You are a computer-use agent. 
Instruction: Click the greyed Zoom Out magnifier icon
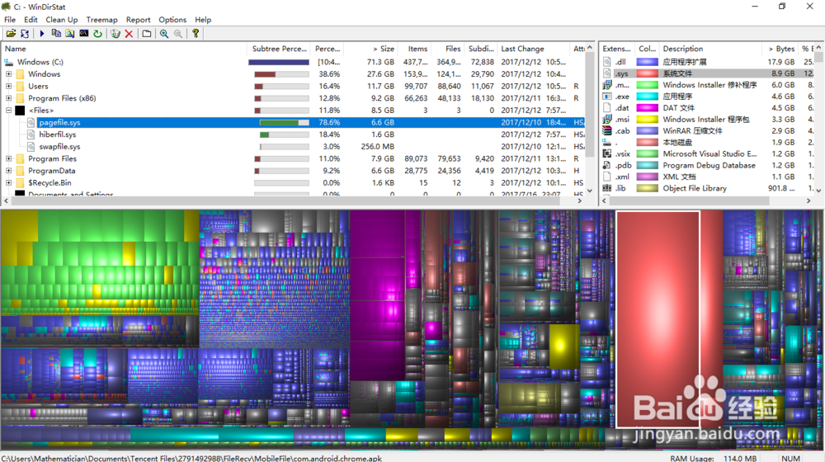pyautogui.click(x=178, y=34)
